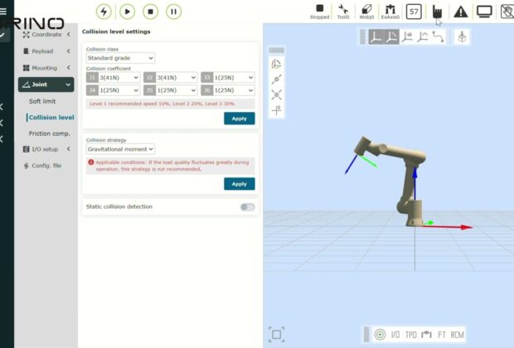Click the Start (play) program button
Screen dimensions: 514x348
tap(127, 12)
